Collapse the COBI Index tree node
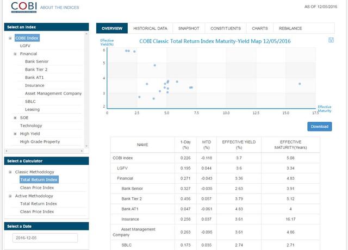348x250 pixels. click(10, 38)
